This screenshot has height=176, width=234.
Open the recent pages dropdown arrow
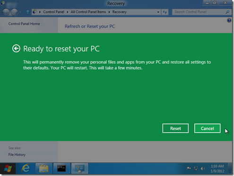pos(20,12)
